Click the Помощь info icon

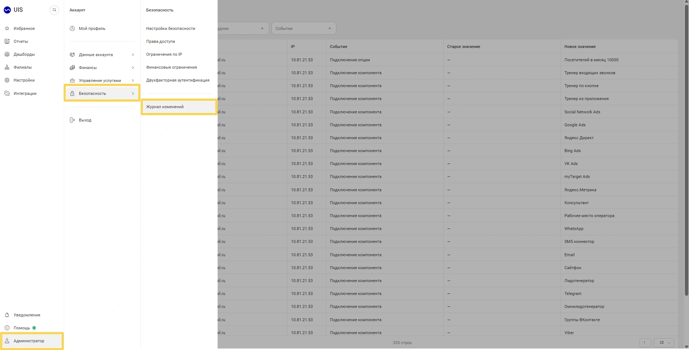[x=7, y=328]
